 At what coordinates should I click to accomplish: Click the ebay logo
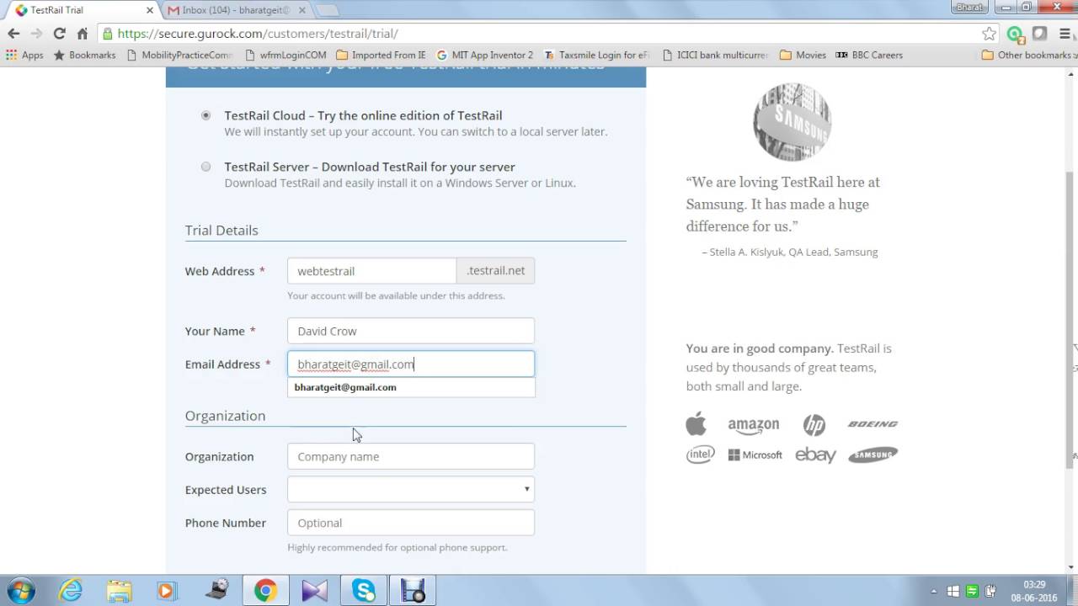pos(815,454)
